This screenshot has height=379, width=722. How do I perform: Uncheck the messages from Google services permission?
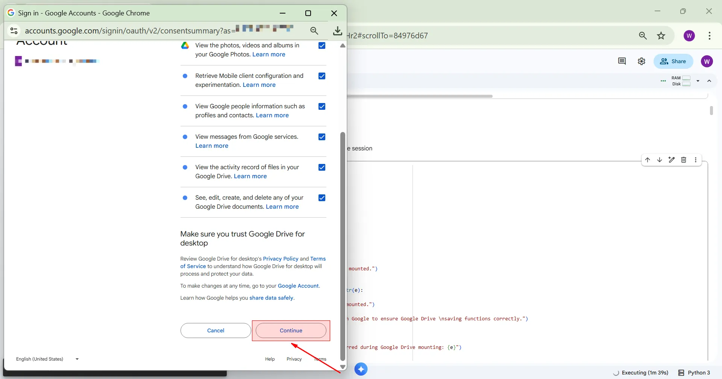[x=322, y=137]
